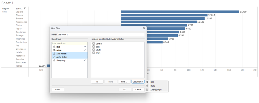Viewport: 259px width, 103px height.
Task: Click the All button
Action: 97,82
